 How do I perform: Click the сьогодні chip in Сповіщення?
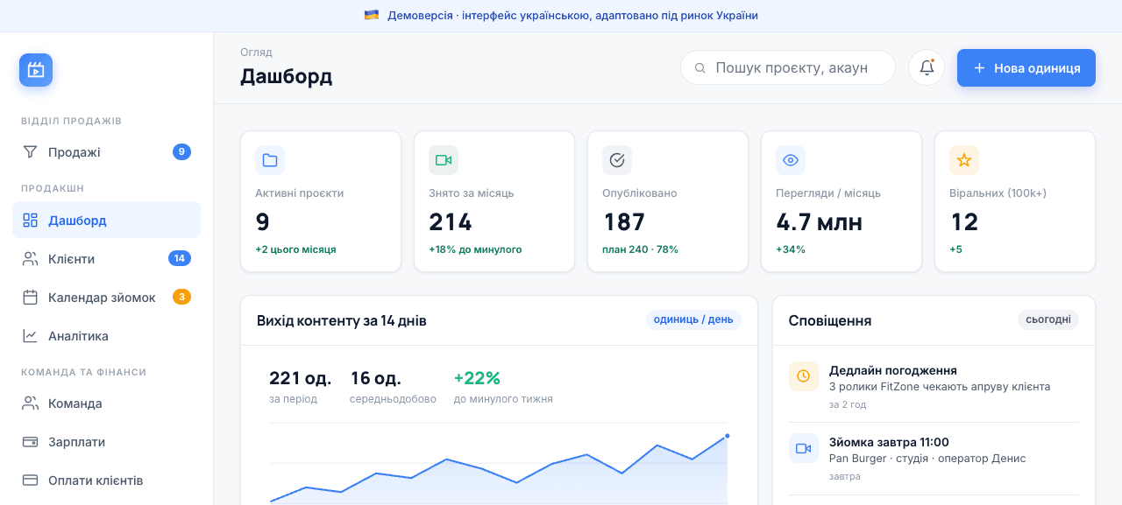click(x=1048, y=319)
